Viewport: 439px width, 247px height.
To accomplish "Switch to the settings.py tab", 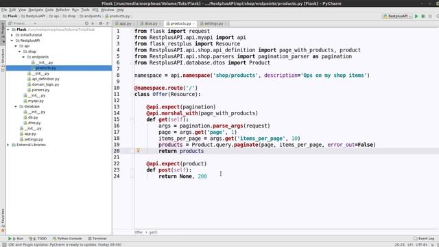I will (213, 24).
